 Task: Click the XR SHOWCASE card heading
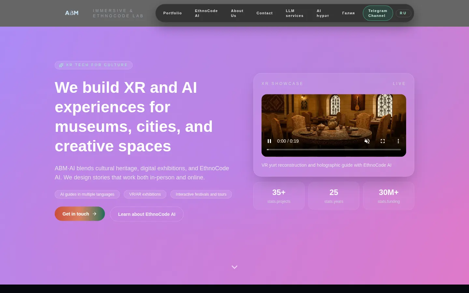click(282, 84)
